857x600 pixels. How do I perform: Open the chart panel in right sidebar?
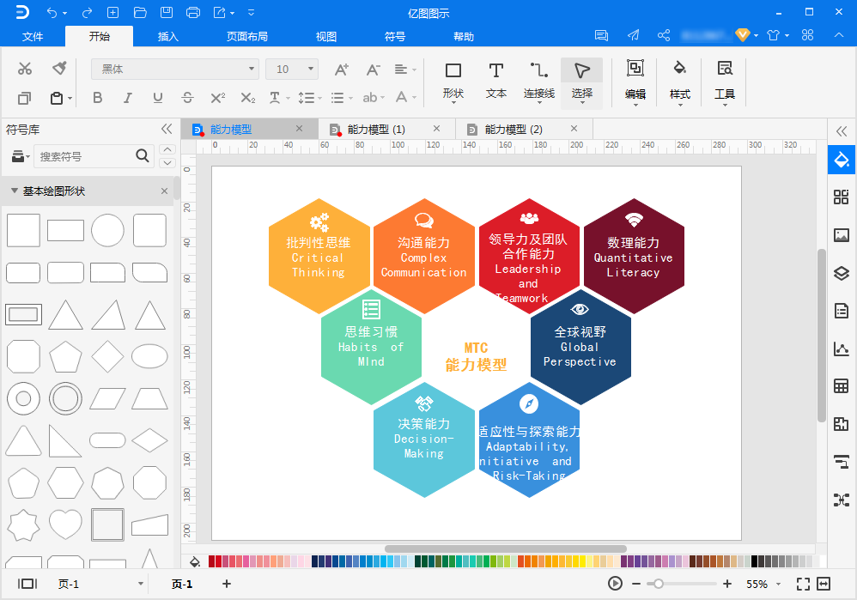point(841,348)
